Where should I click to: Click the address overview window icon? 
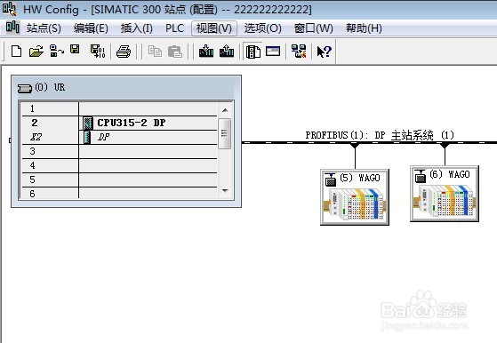tap(273, 52)
